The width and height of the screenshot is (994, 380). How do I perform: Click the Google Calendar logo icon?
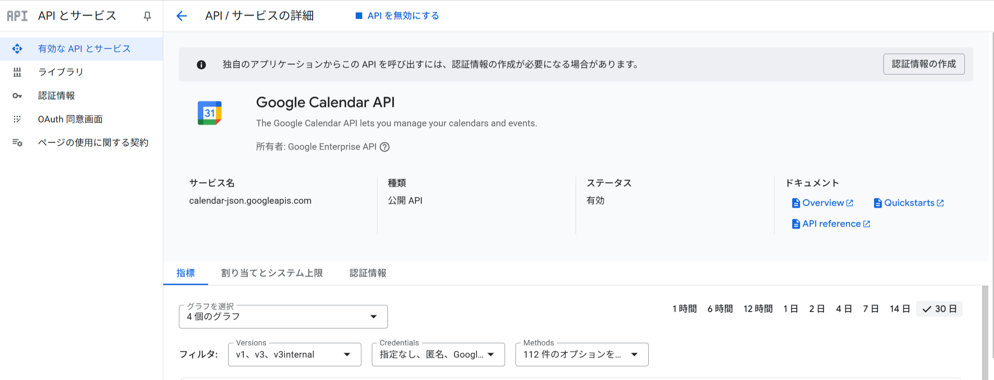209,113
